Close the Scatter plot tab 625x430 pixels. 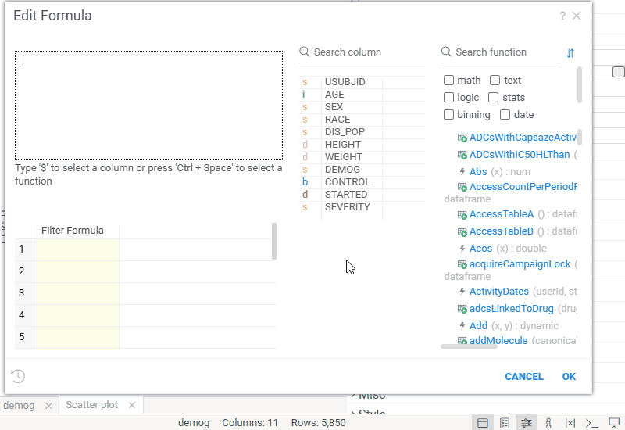click(x=132, y=405)
